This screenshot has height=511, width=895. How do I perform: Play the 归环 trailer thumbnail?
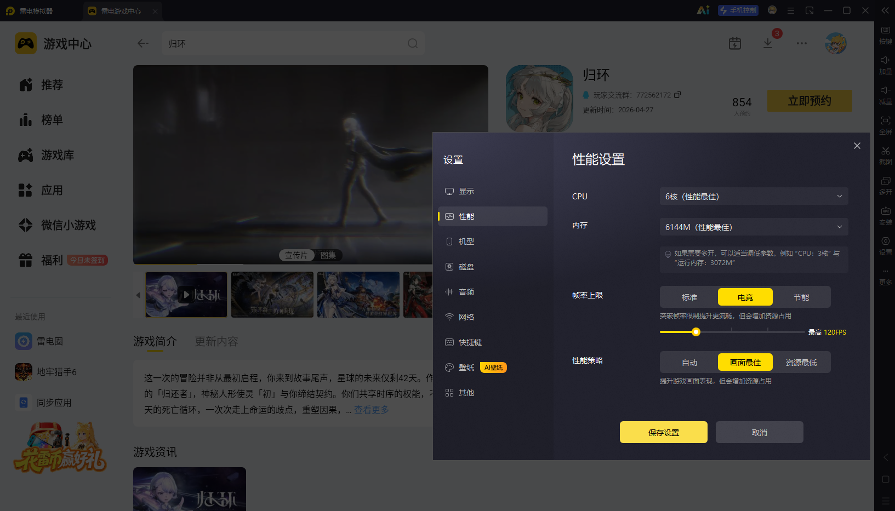[x=186, y=295]
